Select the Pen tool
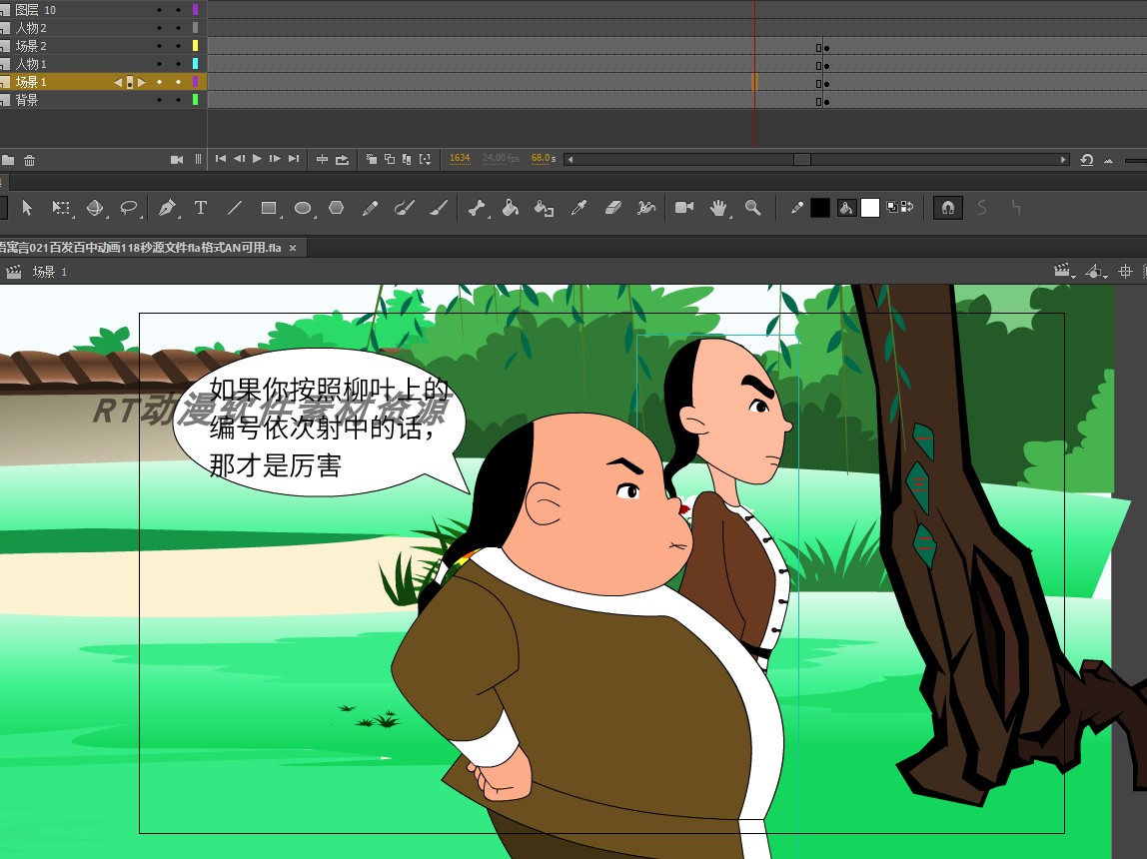This screenshot has height=859, width=1147. tap(168, 209)
